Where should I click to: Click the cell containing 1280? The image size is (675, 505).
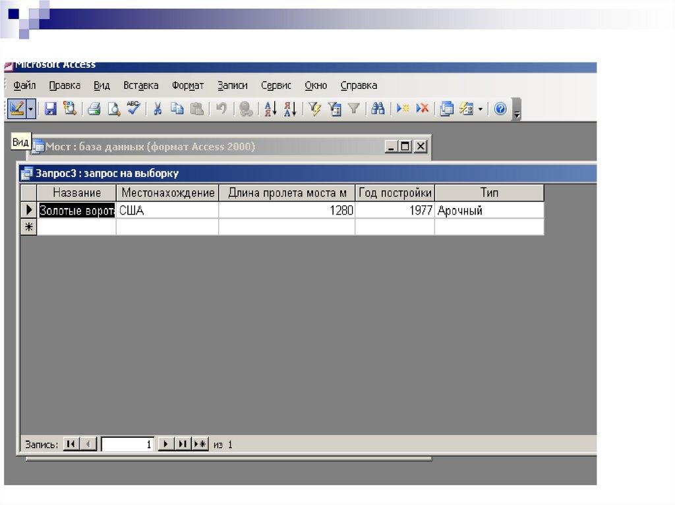287,211
